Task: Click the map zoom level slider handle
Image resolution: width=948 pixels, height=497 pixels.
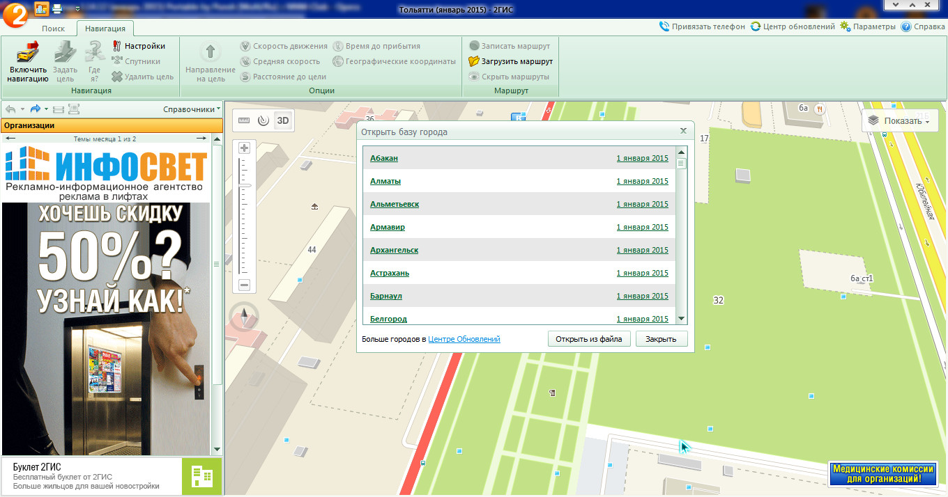Action: (244, 186)
